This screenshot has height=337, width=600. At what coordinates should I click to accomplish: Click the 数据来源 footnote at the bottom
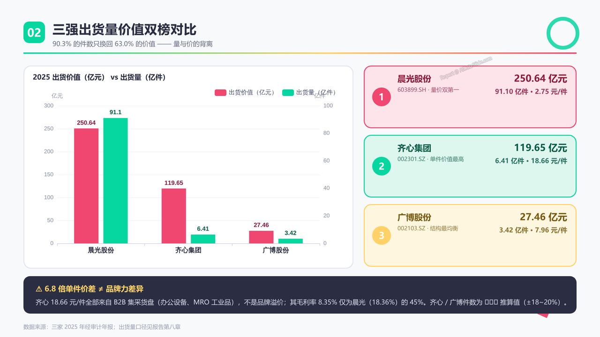click(x=102, y=327)
